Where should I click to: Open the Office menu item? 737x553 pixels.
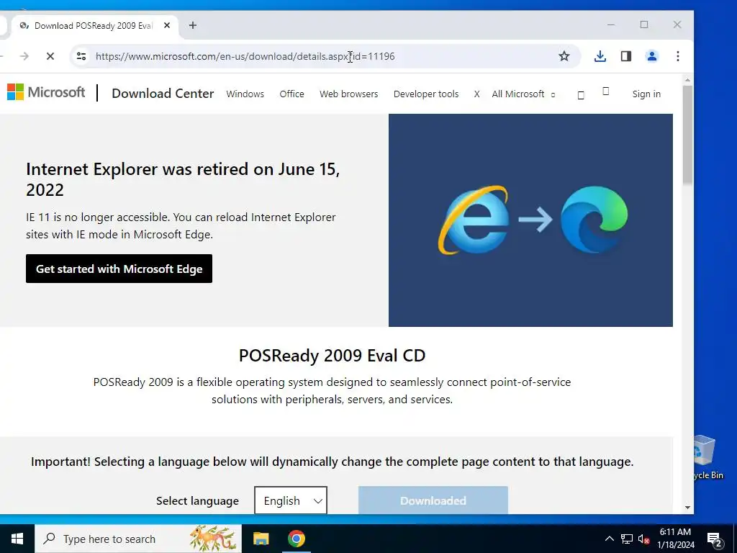[291, 94]
